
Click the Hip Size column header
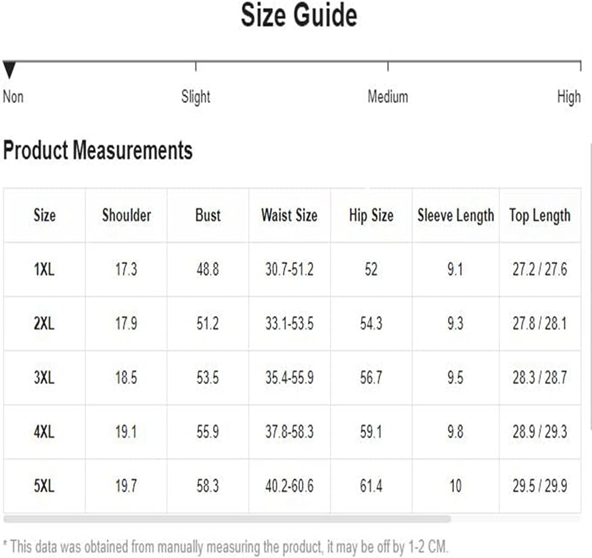pyautogui.click(x=371, y=216)
